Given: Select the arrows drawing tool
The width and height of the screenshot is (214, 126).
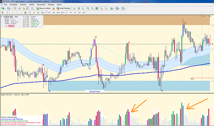Looking at the screenshot, I should (x=42, y=13).
